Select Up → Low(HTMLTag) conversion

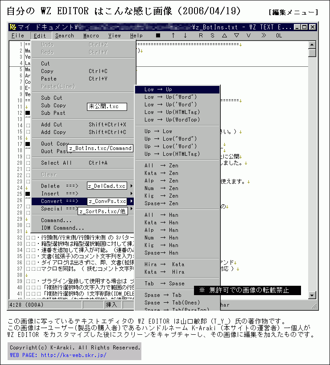(x=177, y=154)
